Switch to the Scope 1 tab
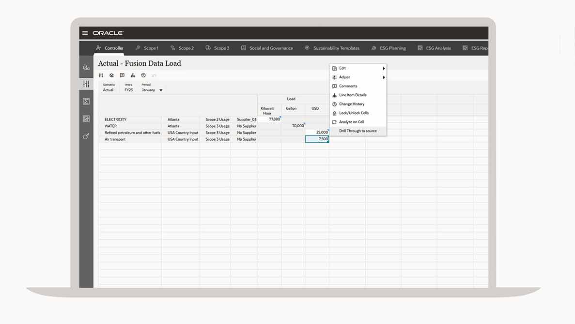The height and width of the screenshot is (324, 575). pos(147,48)
